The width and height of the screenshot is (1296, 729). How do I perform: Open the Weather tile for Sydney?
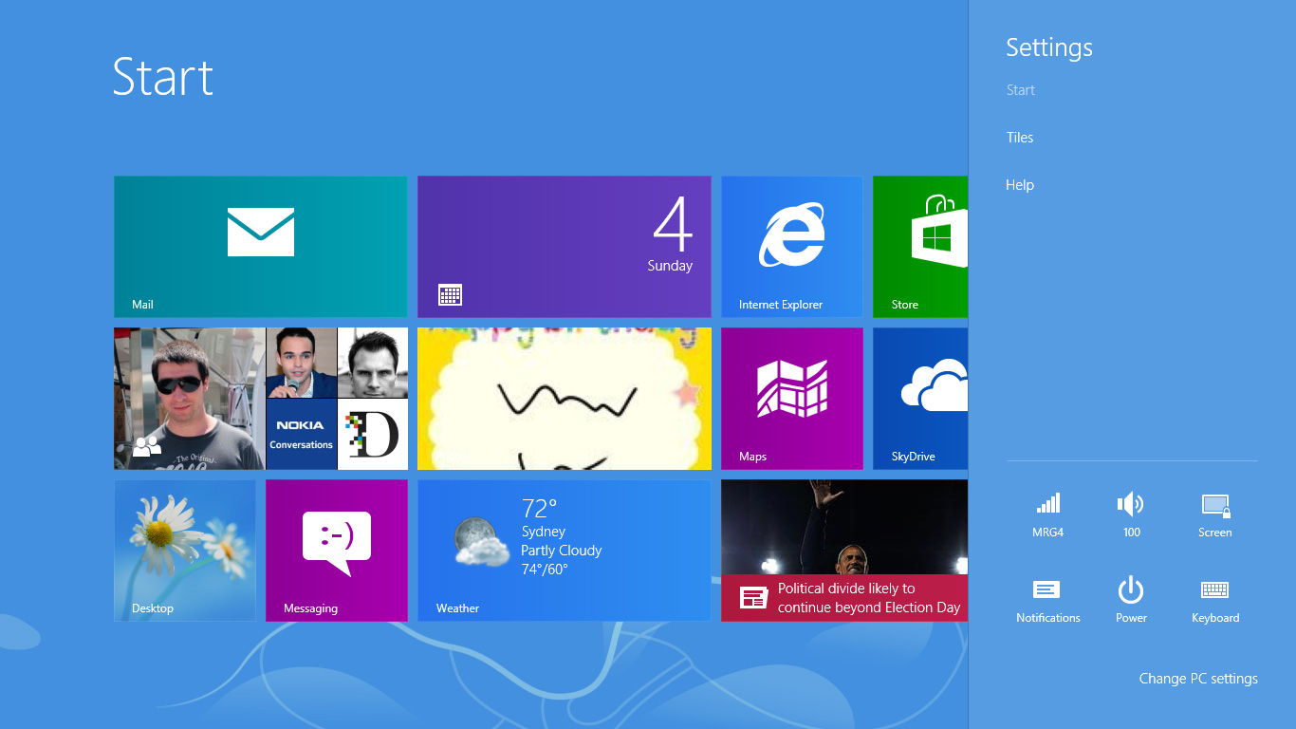point(564,551)
